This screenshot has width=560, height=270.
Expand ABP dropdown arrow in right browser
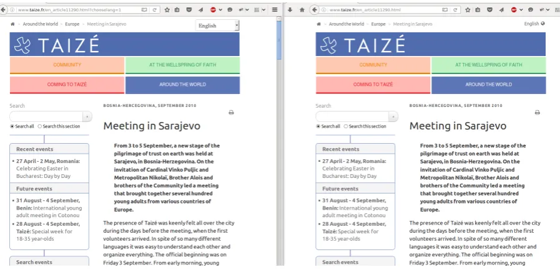click(x=521, y=10)
